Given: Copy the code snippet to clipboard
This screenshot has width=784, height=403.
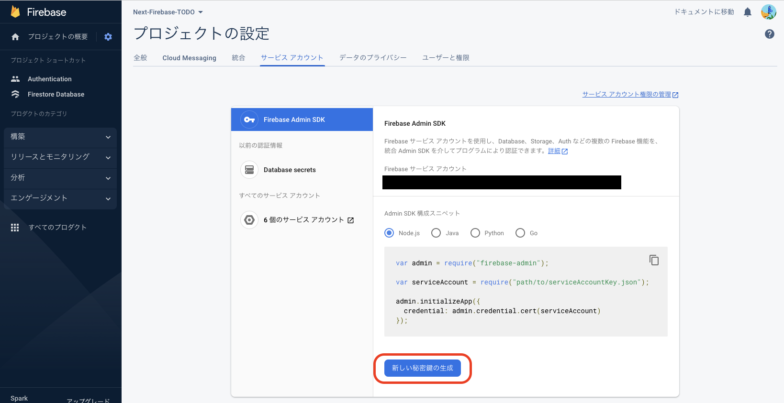Looking at the screenshot, I should [654, 260].
